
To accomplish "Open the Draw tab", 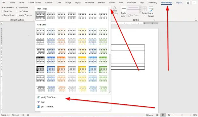I will pos(59,3).
